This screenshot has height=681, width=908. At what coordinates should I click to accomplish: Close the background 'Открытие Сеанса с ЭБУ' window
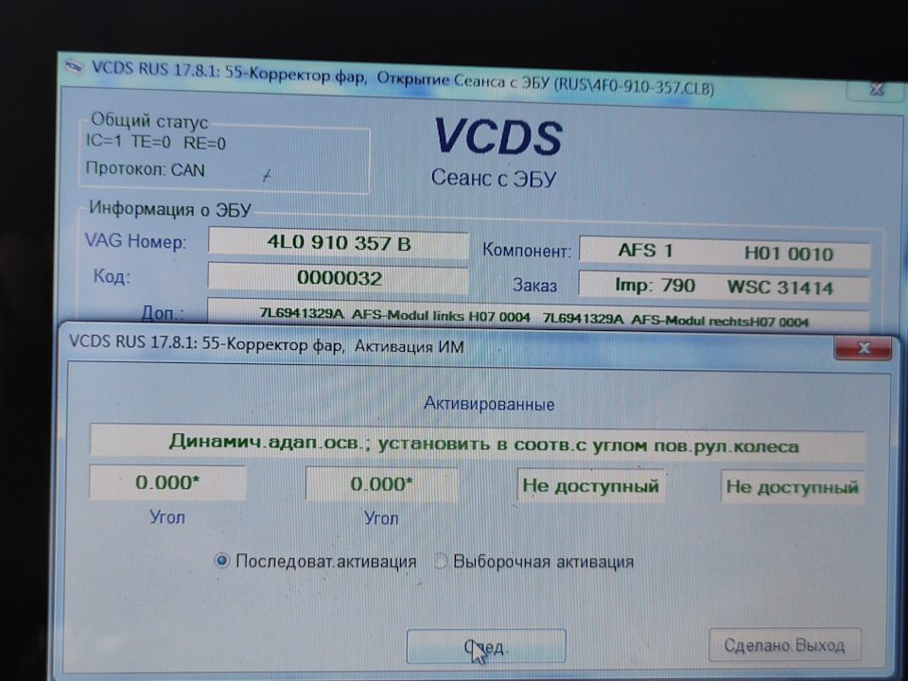(x=876, y=89)
